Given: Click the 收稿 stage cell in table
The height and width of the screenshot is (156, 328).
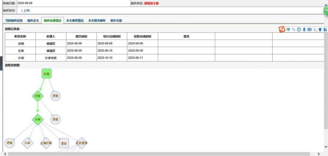Looking at the screenshot, I should [20, 43].
